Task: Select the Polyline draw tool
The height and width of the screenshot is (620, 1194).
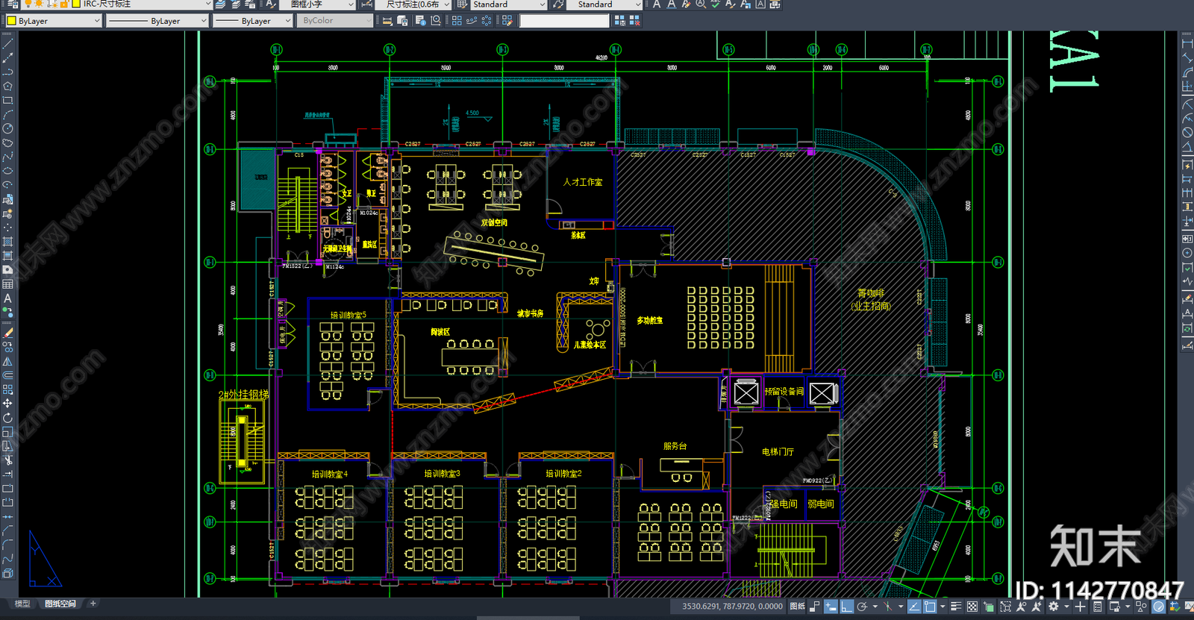Action: click(7, 72)
